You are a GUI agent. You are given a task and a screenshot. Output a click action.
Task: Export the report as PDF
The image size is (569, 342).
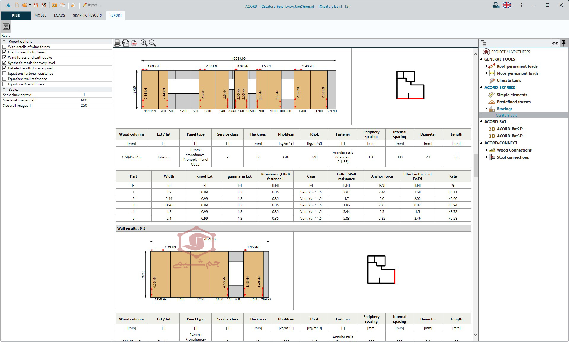134,43
